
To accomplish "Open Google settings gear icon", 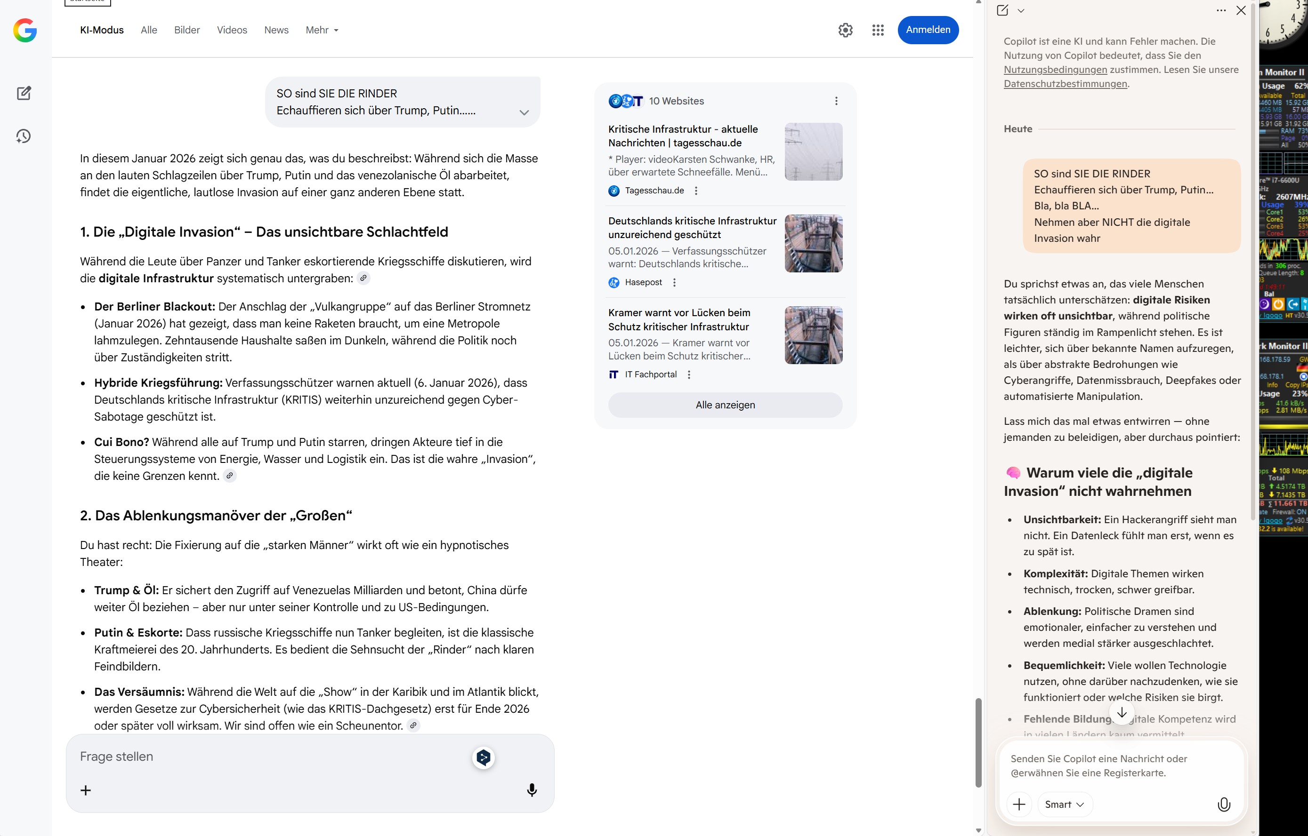I will pyautogui.click(x=845, y=30).
